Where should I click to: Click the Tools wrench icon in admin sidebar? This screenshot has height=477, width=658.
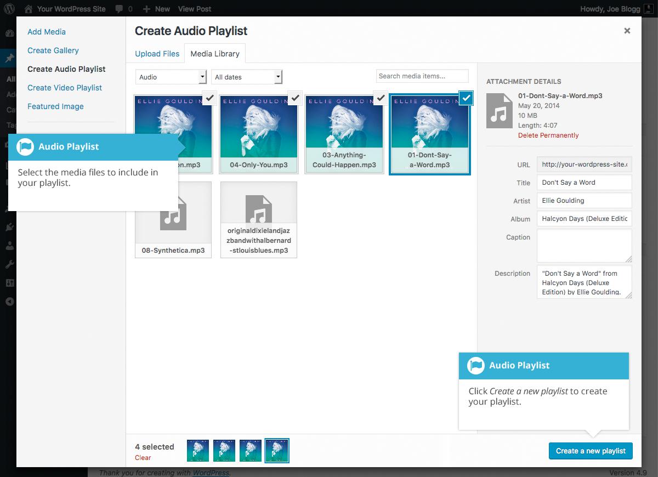click(9, 264)
